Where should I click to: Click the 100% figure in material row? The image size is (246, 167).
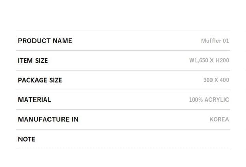point(196,100)
